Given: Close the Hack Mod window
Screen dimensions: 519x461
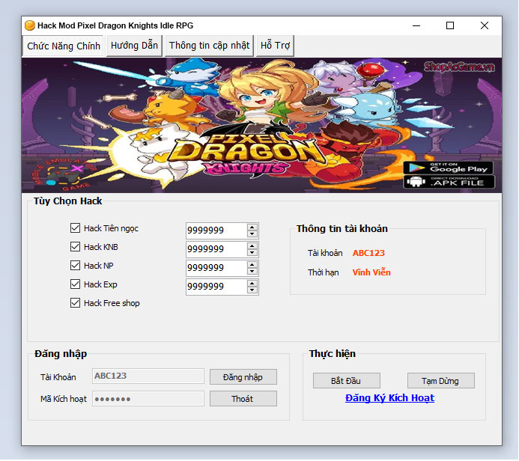Looking at the screenshot, I should 485,25.
